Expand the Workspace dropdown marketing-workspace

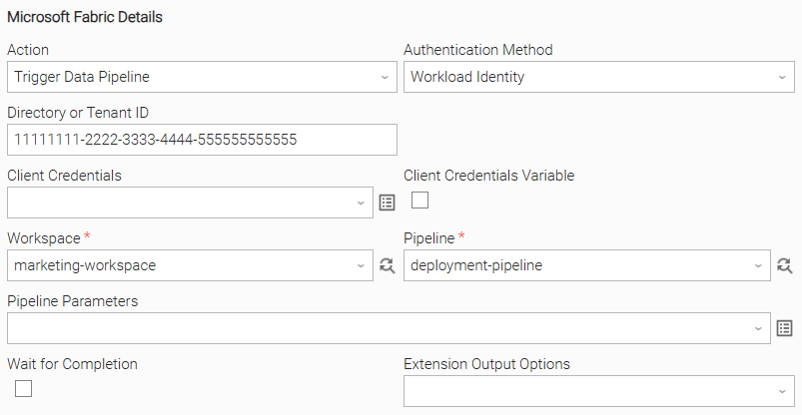coord(190,265)
